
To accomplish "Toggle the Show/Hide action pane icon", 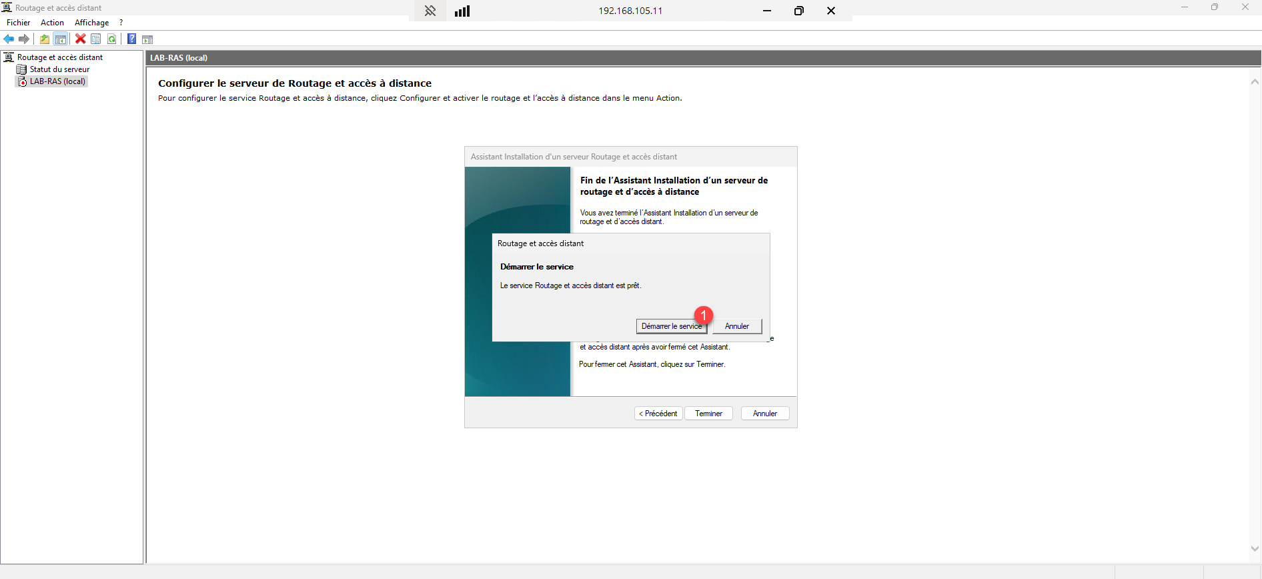I will pos(147,39).
